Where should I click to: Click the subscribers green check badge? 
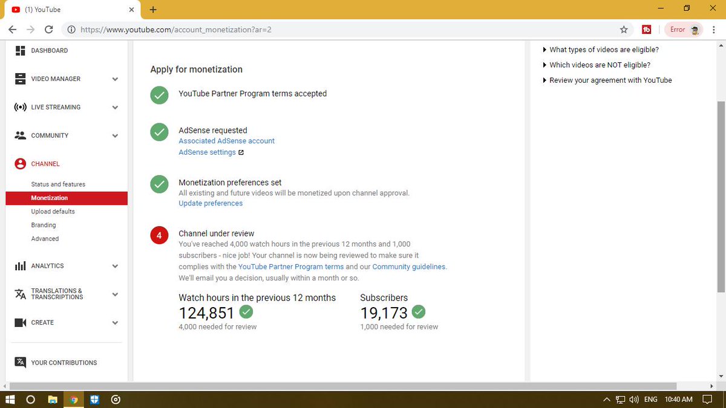[419, 312]
